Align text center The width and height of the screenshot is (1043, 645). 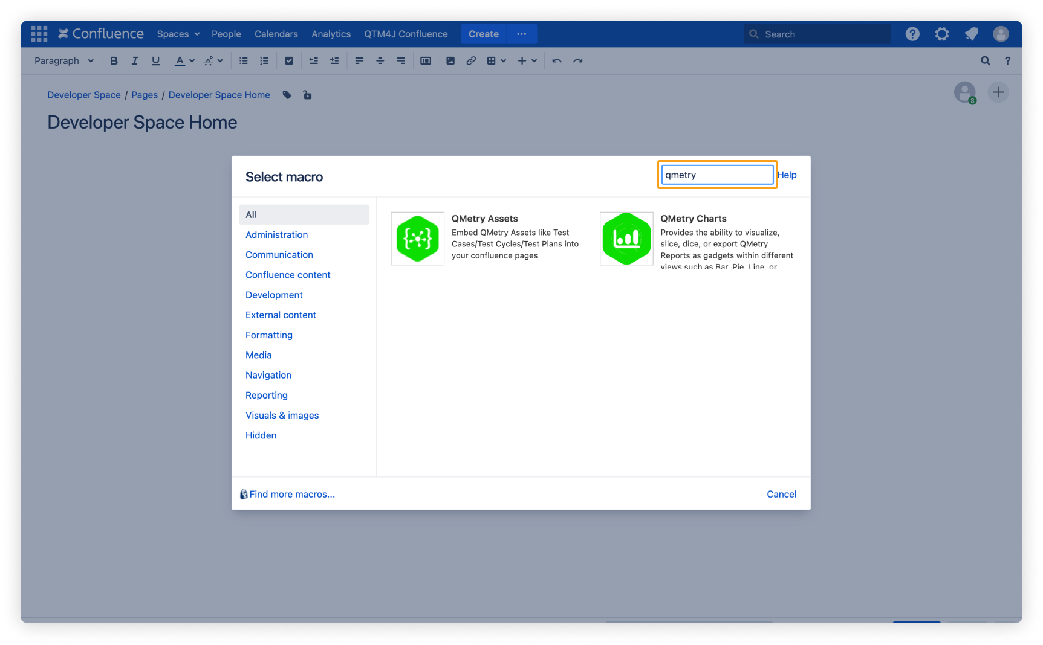(x=380, y=60)
